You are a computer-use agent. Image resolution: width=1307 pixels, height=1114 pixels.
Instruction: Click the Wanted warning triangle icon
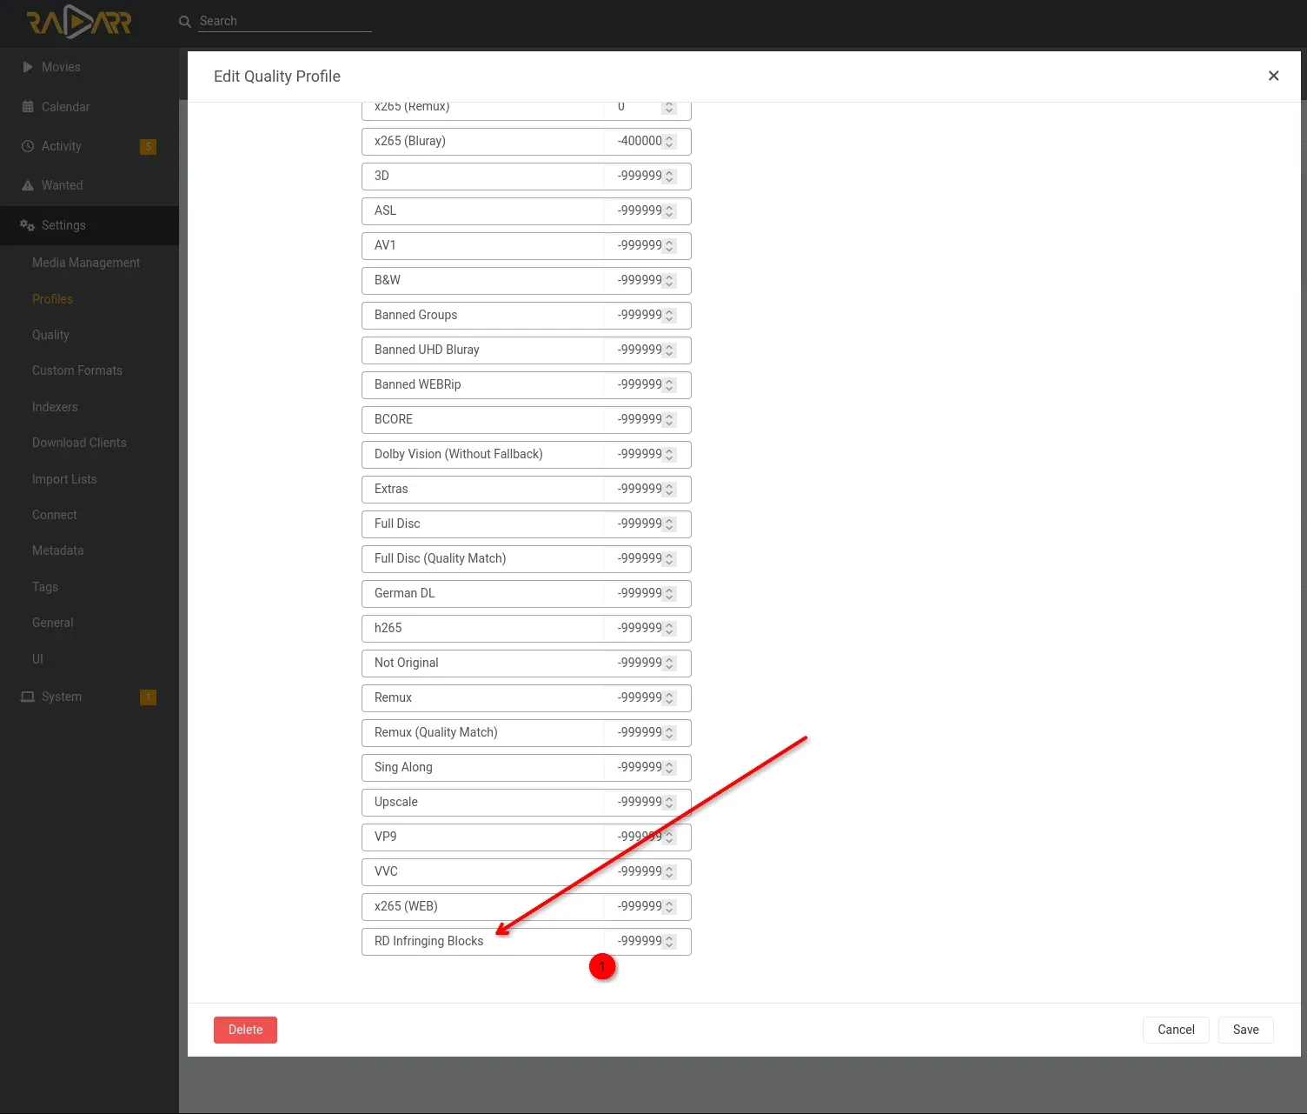click(28, 185)
